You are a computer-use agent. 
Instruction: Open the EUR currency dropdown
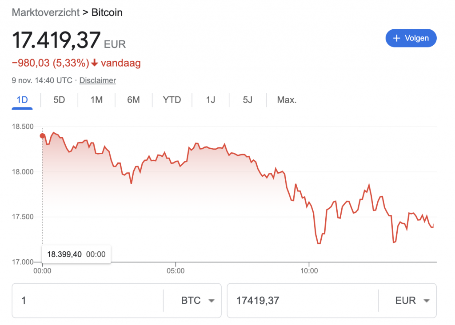427,301
